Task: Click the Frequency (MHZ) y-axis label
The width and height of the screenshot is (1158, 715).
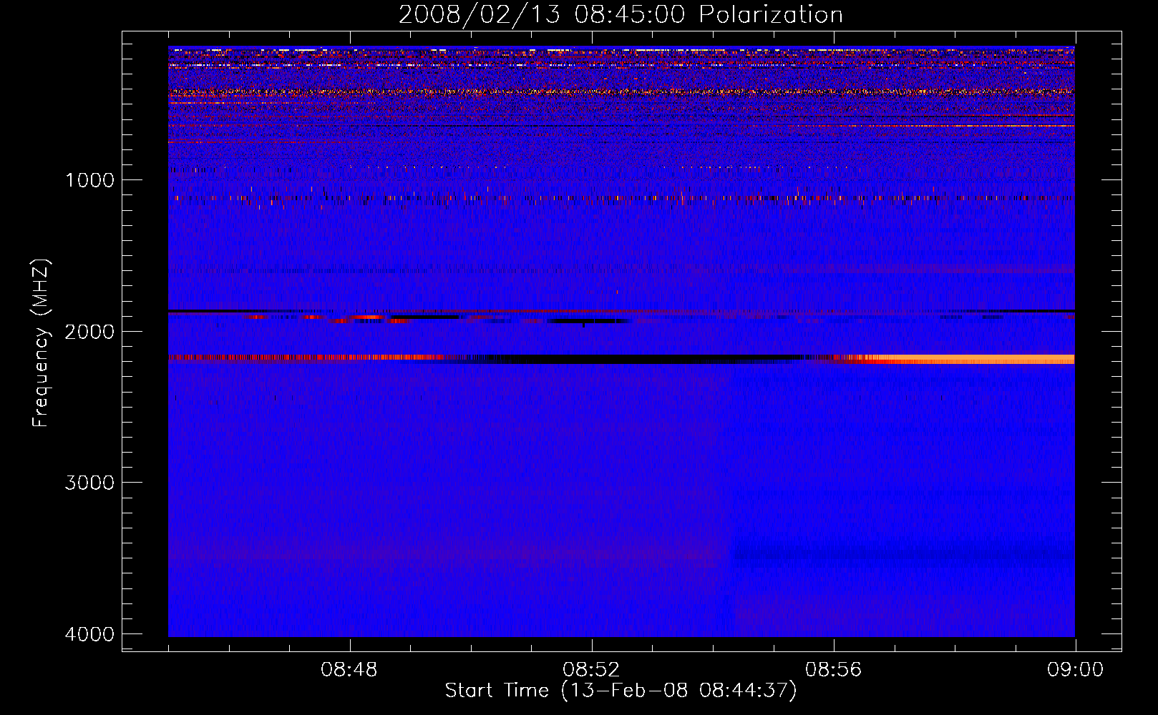Action: 42,343
